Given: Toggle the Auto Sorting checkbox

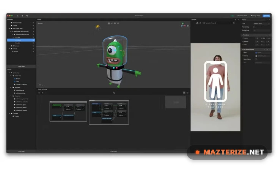Looking at the screenshot, I should 254,27.
